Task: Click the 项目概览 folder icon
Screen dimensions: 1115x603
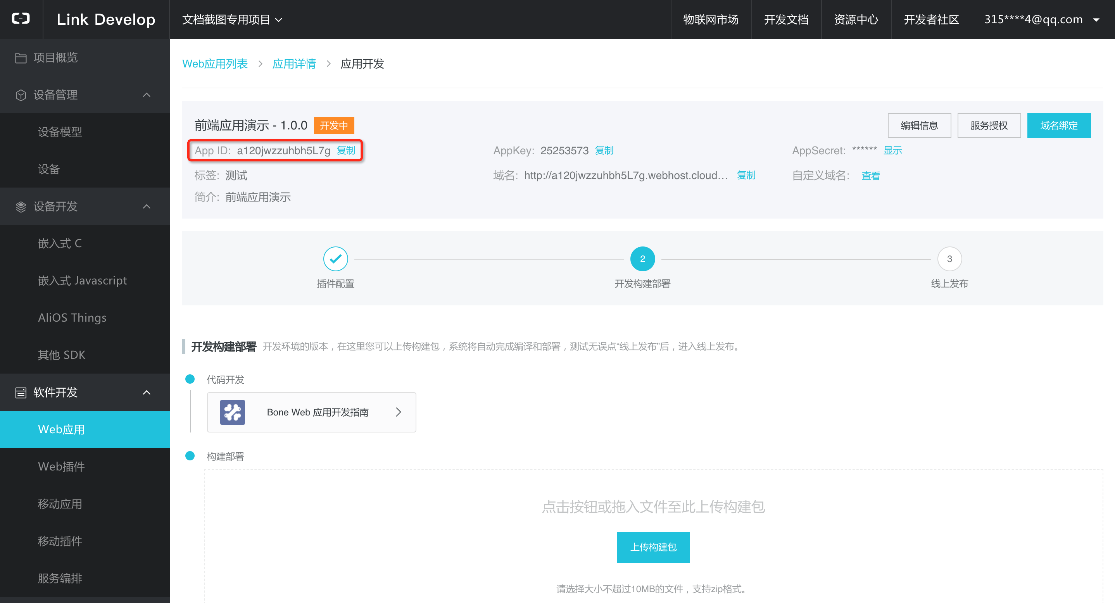Action: coord(21,58)
